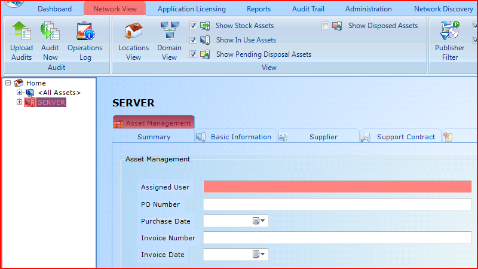The width and height of the screenshot is (478, 269).
Task: Open the Dashboard tab
Action: click(54, 9)
